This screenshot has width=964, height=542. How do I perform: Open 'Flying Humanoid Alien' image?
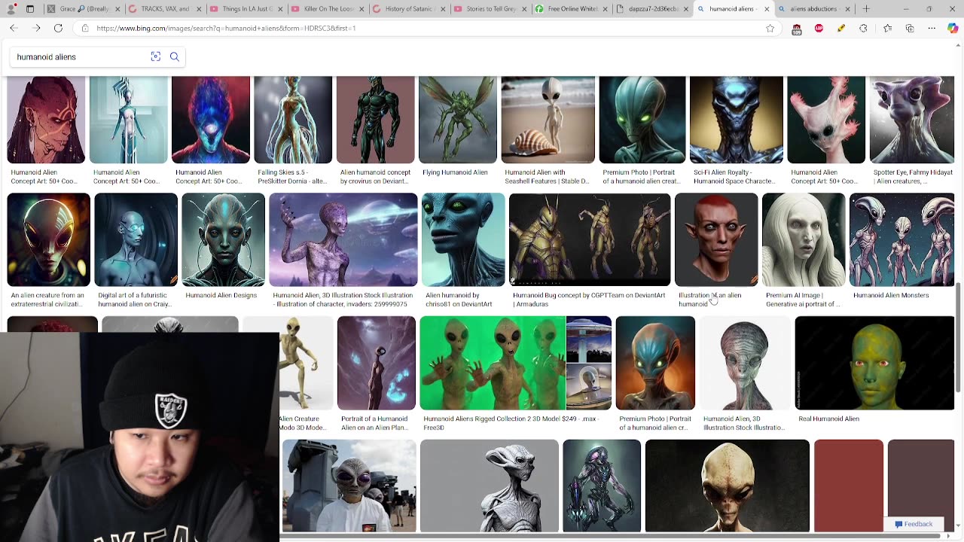point(458,120)
